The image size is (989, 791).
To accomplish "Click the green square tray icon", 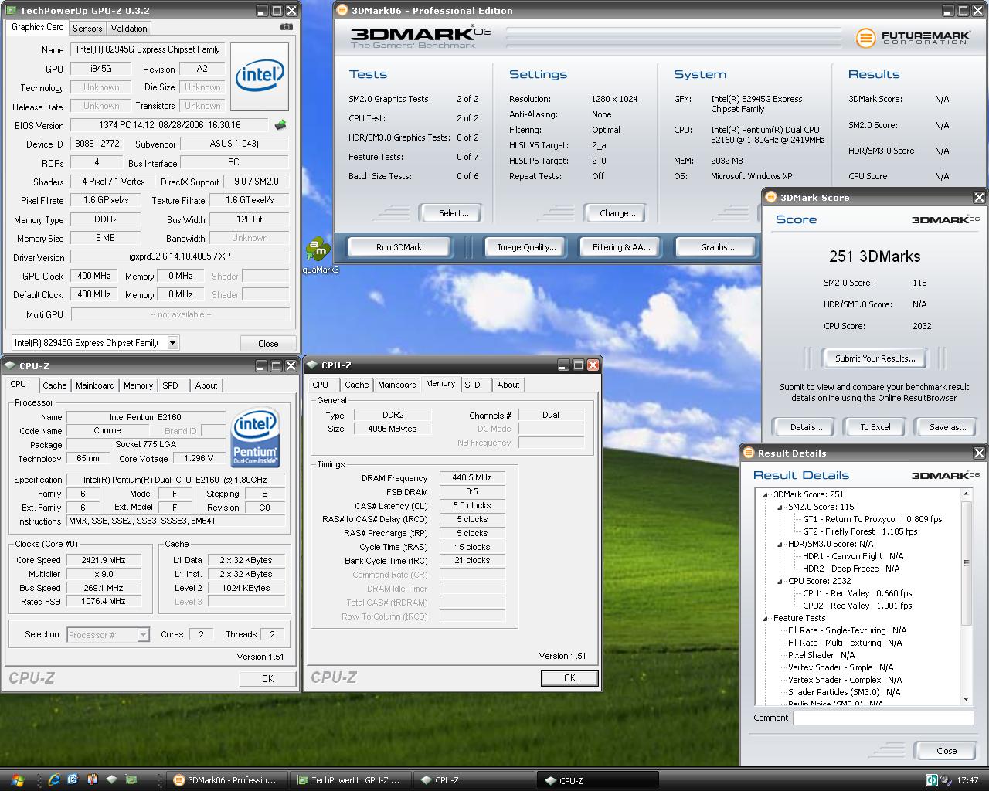I will [932, 780].
